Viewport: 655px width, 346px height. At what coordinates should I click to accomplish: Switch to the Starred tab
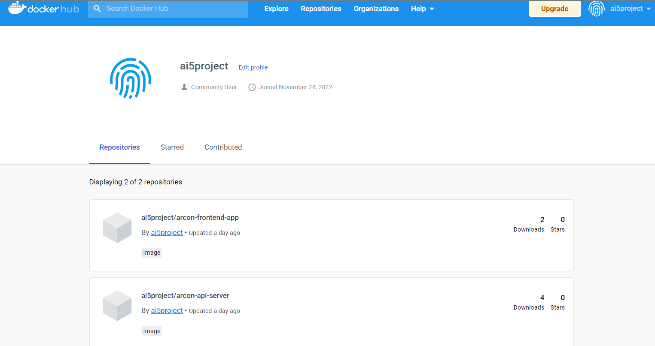pyautogui.click(x=172, y=147)
